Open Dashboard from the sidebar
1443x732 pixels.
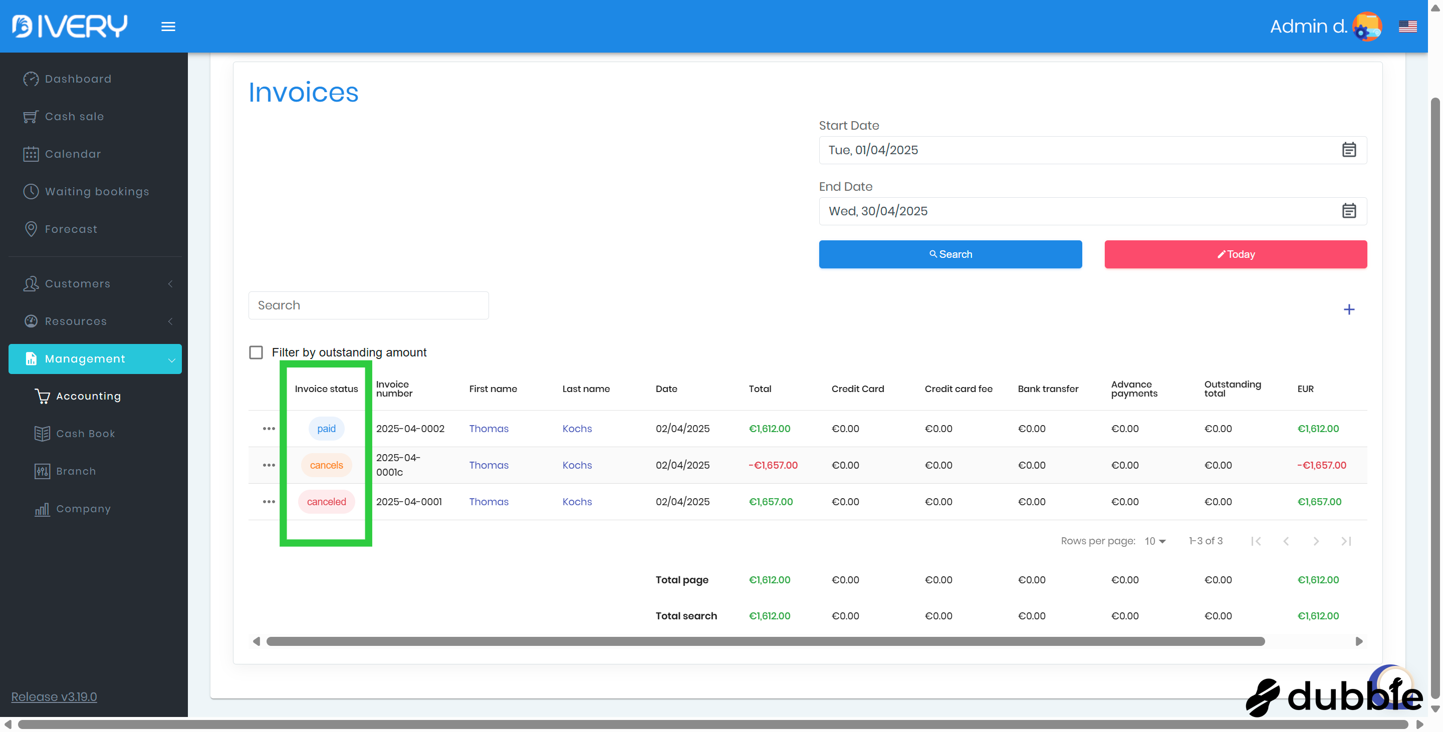(78, 79)
